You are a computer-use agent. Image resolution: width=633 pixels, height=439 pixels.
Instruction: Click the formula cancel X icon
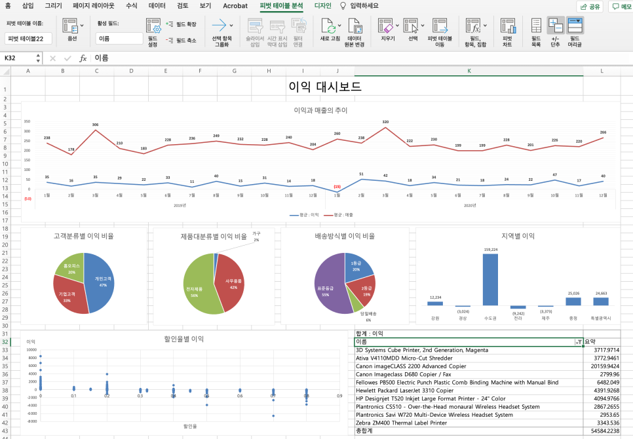52,58
